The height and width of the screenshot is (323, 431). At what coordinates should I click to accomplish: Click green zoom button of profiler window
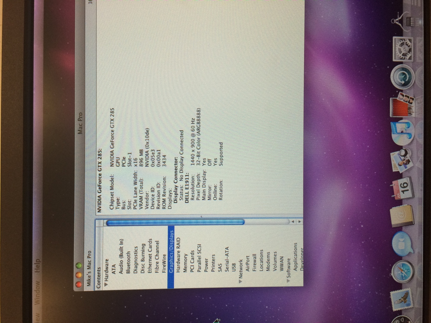pyautogui.click(x=79, y=266)
